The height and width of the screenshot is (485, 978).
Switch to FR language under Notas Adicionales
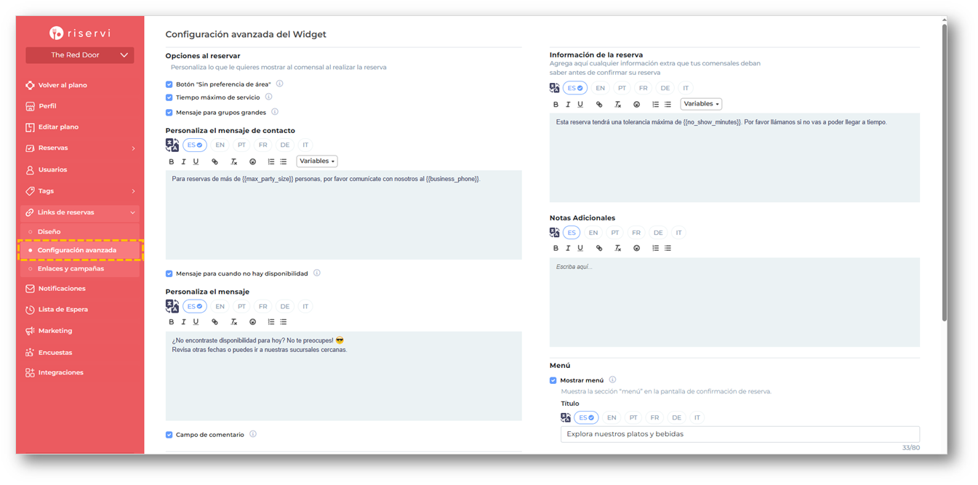636,233
